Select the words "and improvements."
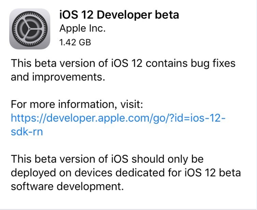257x210 pixels. tap(58, 77)
